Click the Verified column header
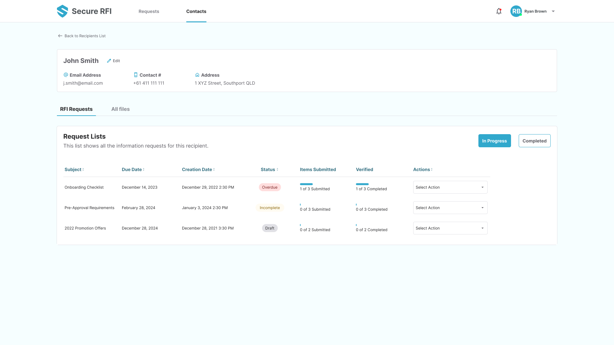Viewport: 614px width, 345px height. coord(365,170)
